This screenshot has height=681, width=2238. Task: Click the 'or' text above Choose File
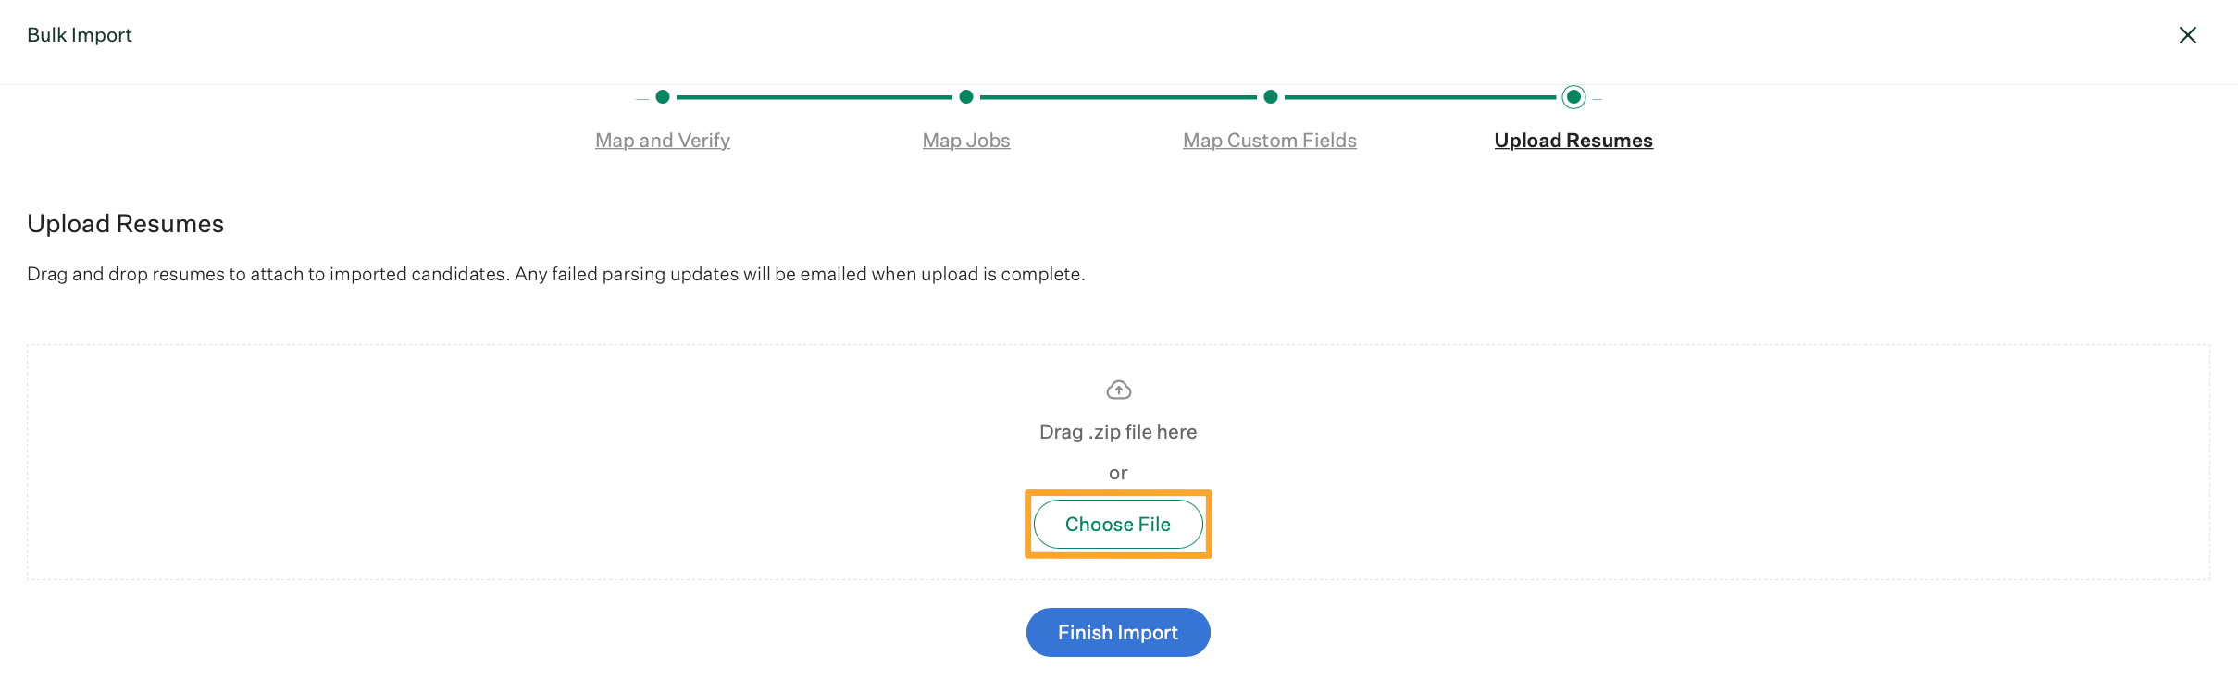pyautogui.click(x=1118, y=474)
